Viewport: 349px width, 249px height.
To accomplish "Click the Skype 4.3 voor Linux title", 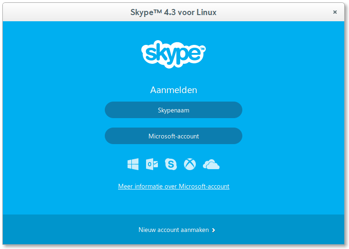I will [x=174, y=12].
